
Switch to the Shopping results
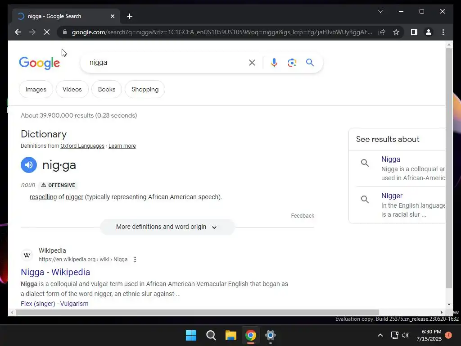click(x=145, y=90)
